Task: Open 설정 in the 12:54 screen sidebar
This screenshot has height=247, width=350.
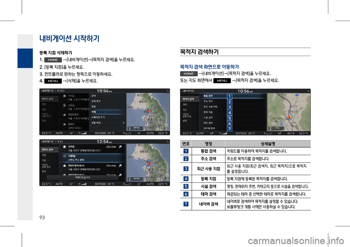Action: [x=44, y=171]
